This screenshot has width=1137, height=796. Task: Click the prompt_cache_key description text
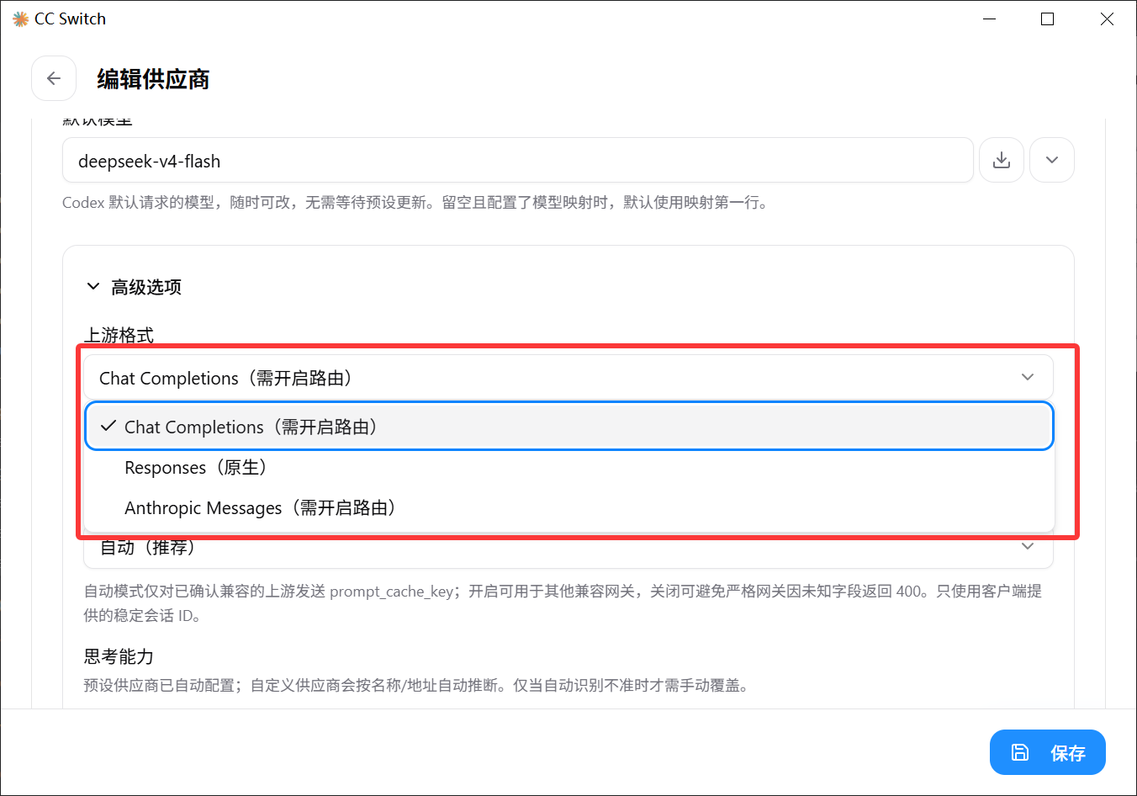(562, 602)
